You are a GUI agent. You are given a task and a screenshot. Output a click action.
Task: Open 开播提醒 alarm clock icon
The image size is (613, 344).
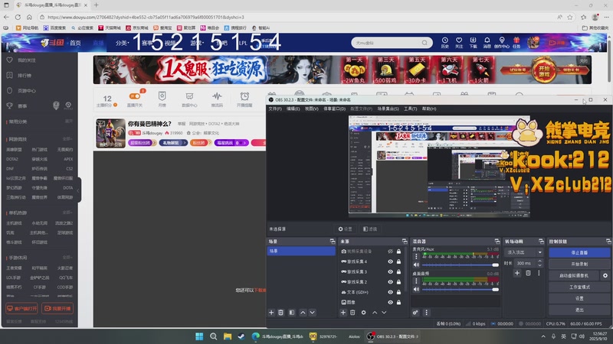pyautogui.click(x=244, y=99)
